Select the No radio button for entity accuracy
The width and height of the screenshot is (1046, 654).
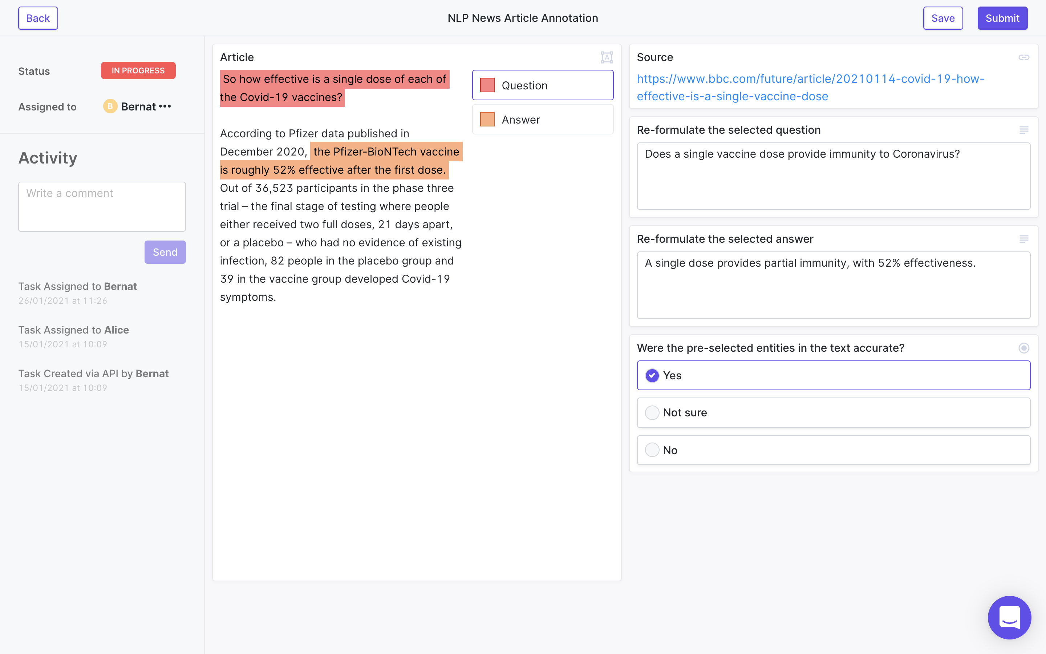652,450
